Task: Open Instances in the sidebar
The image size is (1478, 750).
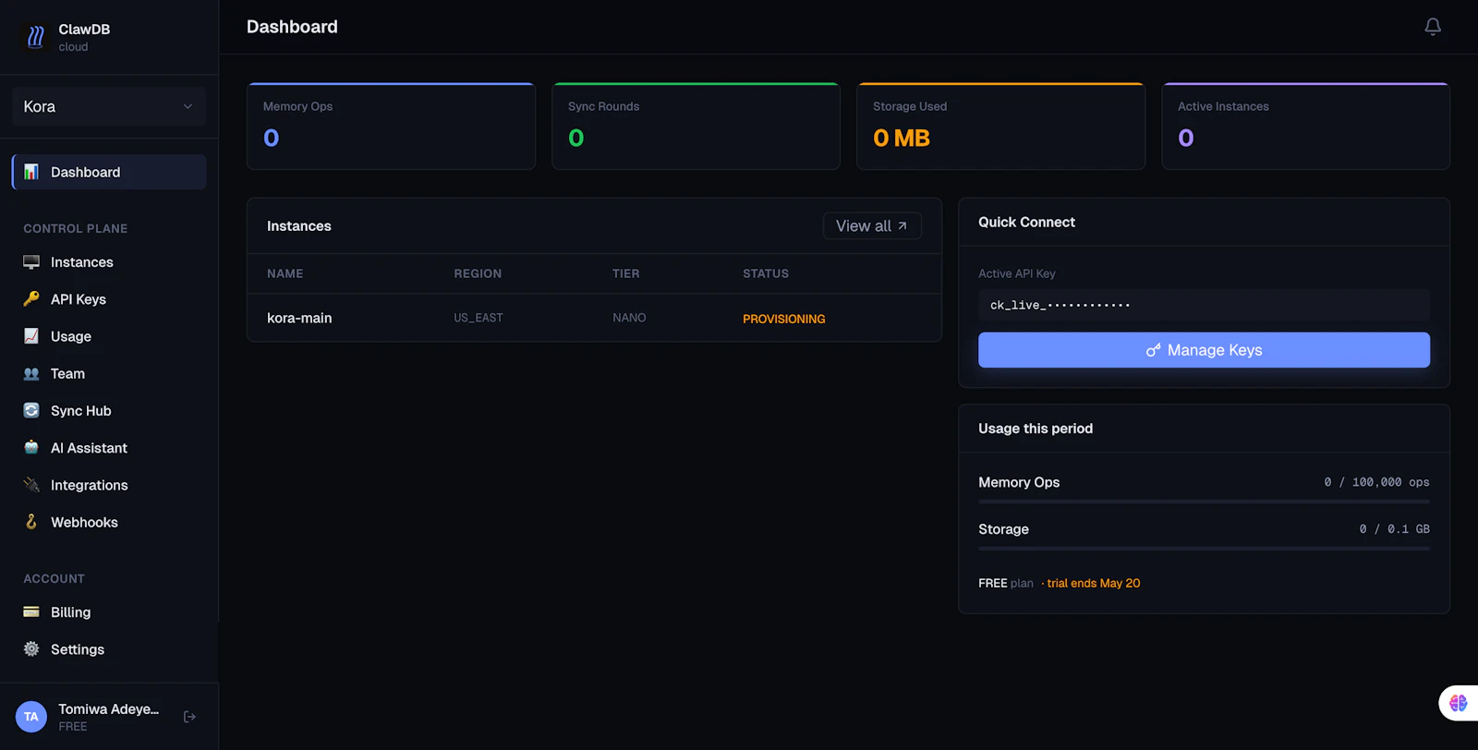Action: click(109, 262)
